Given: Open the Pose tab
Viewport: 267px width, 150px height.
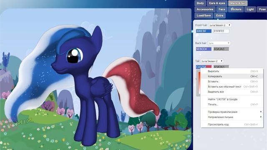Looking at the screenshot, I should point(262,9).
